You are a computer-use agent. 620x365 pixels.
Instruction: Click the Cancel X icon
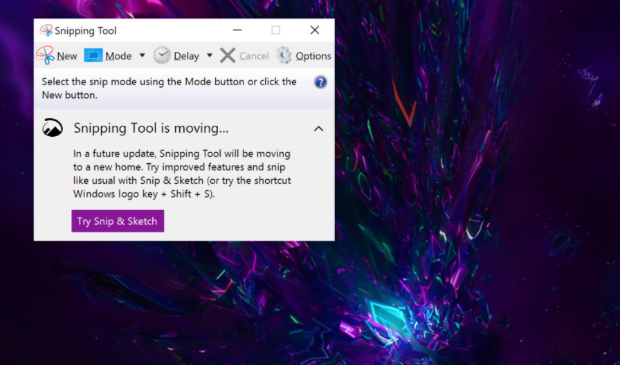(228, 56)
